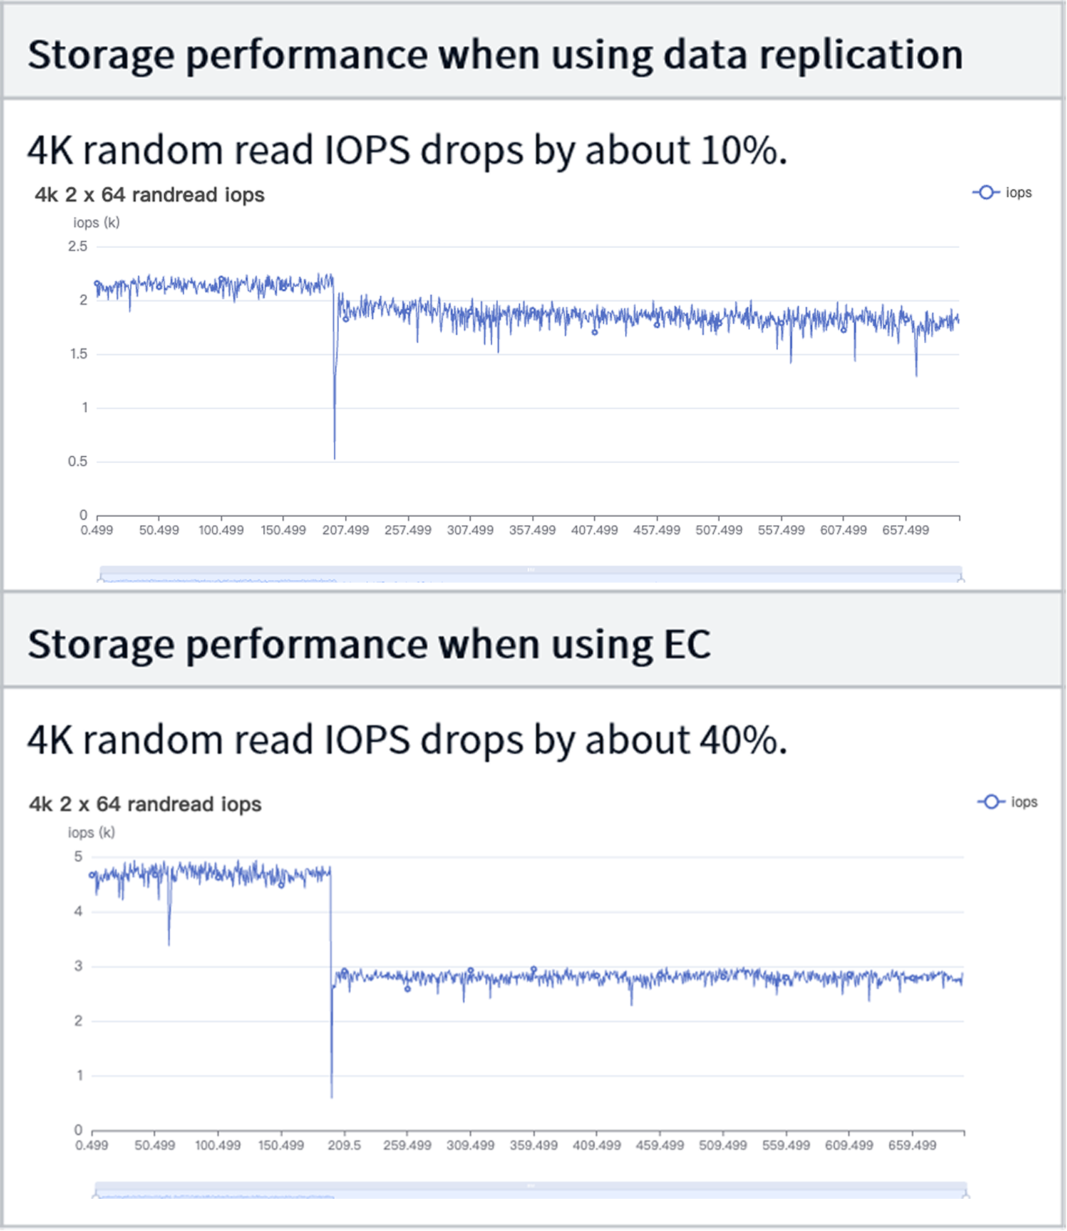Viewport: 1067px width, 1231px height.
Task: Select the first chart's '4k 2 x 64 randread iops' title
Action: click(x=150, y=195)
